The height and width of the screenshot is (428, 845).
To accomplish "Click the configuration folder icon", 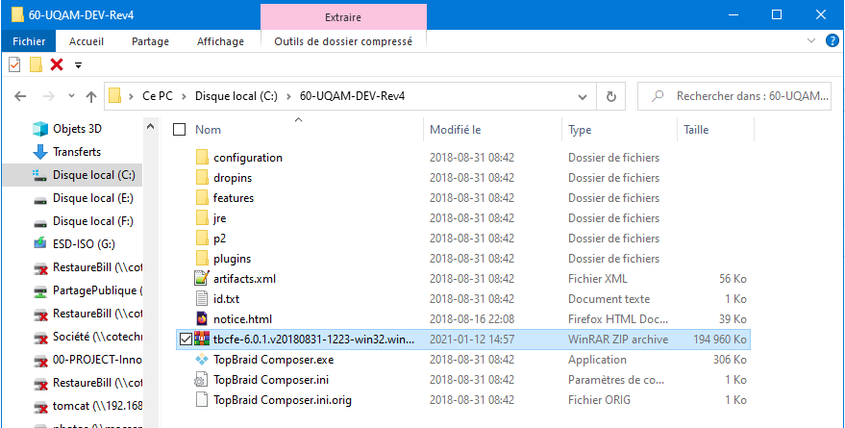I will [202, 158].
